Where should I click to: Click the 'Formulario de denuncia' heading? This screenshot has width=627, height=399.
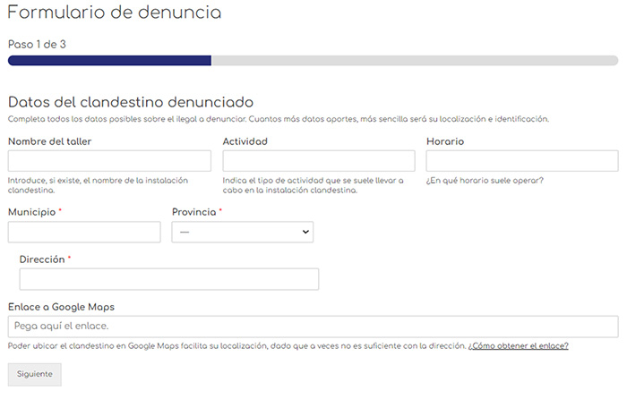click(115, 13)
